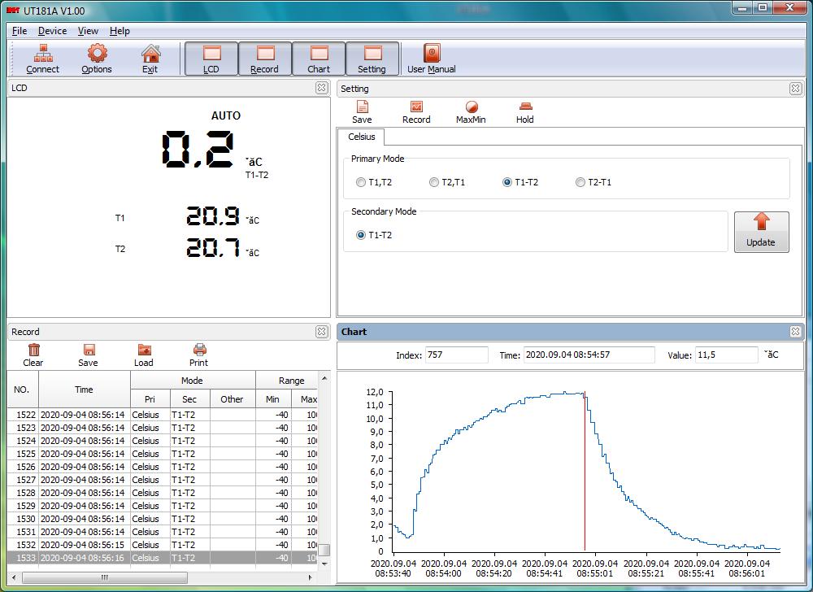This screenshot has height=592, width=813.
Task: Print records using the printer icon
Action: (x=198, y=355)
